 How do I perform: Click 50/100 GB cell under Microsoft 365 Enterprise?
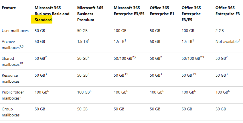click(125, 58)
